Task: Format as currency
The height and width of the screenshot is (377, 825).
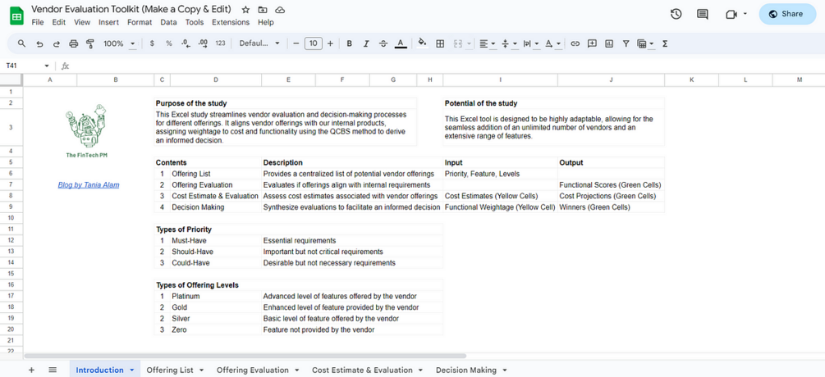Action: pyautogui.click(x=152, y=43)
